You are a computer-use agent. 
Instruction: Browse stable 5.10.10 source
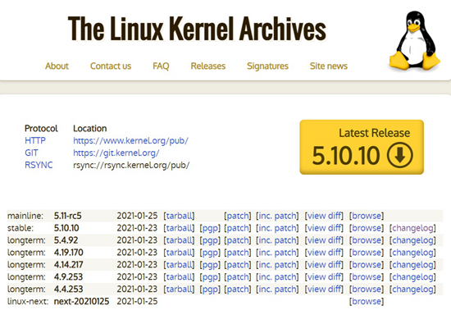tap(367, 228)
